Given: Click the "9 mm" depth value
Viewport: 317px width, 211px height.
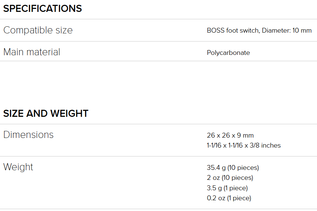Looking at the screenshot, I should [x=246, y=135].
